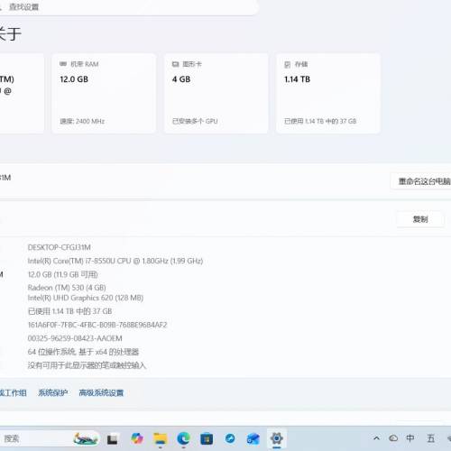The width and height of the screenshot is (451, 451).
Task: Click the Settings gear on the taskbar
Action: click(277, 438)
